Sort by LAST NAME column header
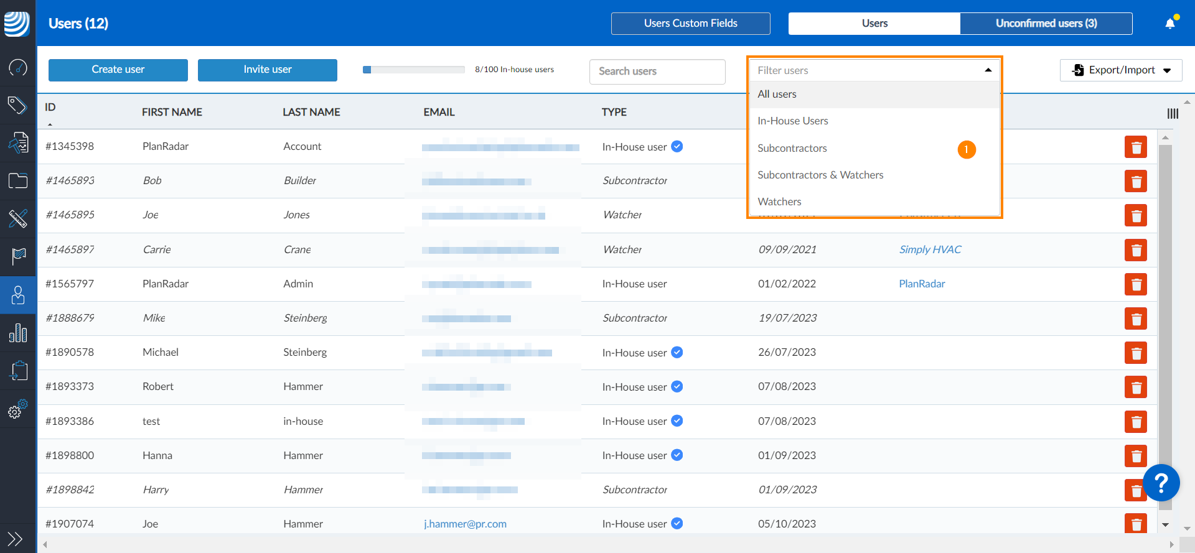 [311, 112]
